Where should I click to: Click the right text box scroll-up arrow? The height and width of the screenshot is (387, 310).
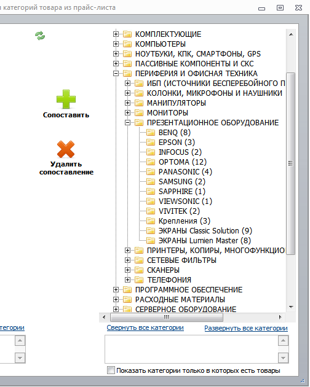pos(284,341)
